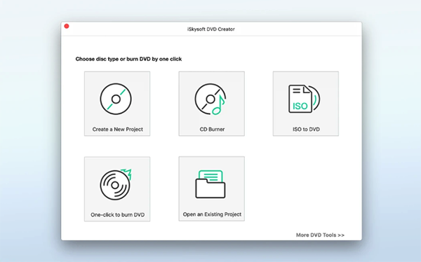Click the Create a New Project disc icon
This screenshot has height=262, width=421.
pos(116,99)
